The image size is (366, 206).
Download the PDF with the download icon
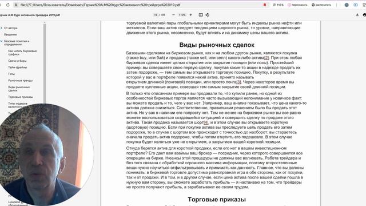pyautogui.click(x=357, y=15)
